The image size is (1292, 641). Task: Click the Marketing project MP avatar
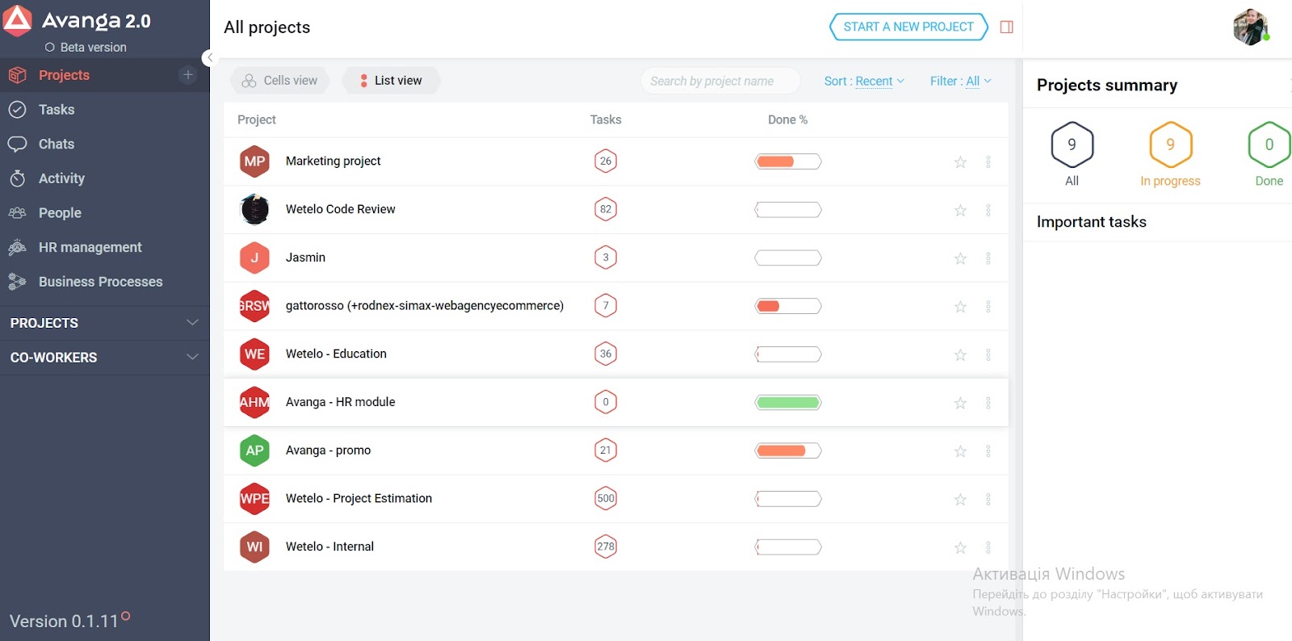(254, 161)
